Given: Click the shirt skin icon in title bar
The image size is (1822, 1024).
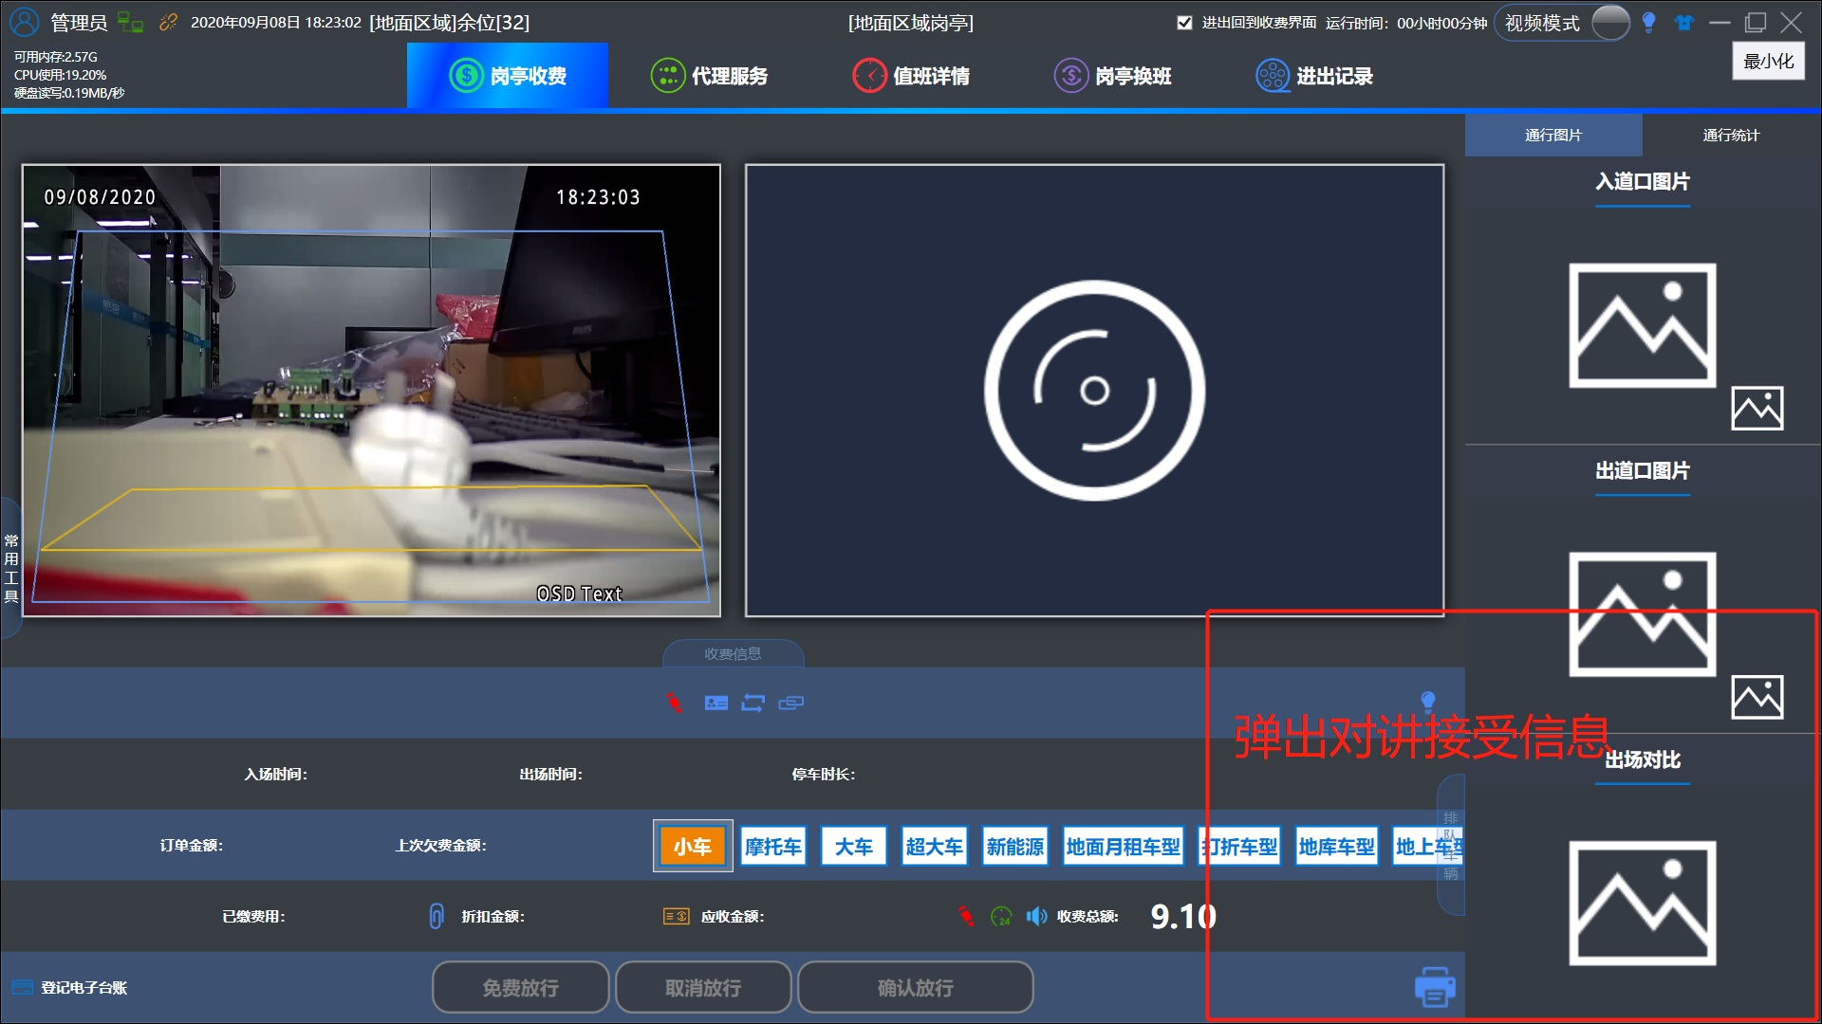Looking at the screenshot, I should tap(1684, 23).
